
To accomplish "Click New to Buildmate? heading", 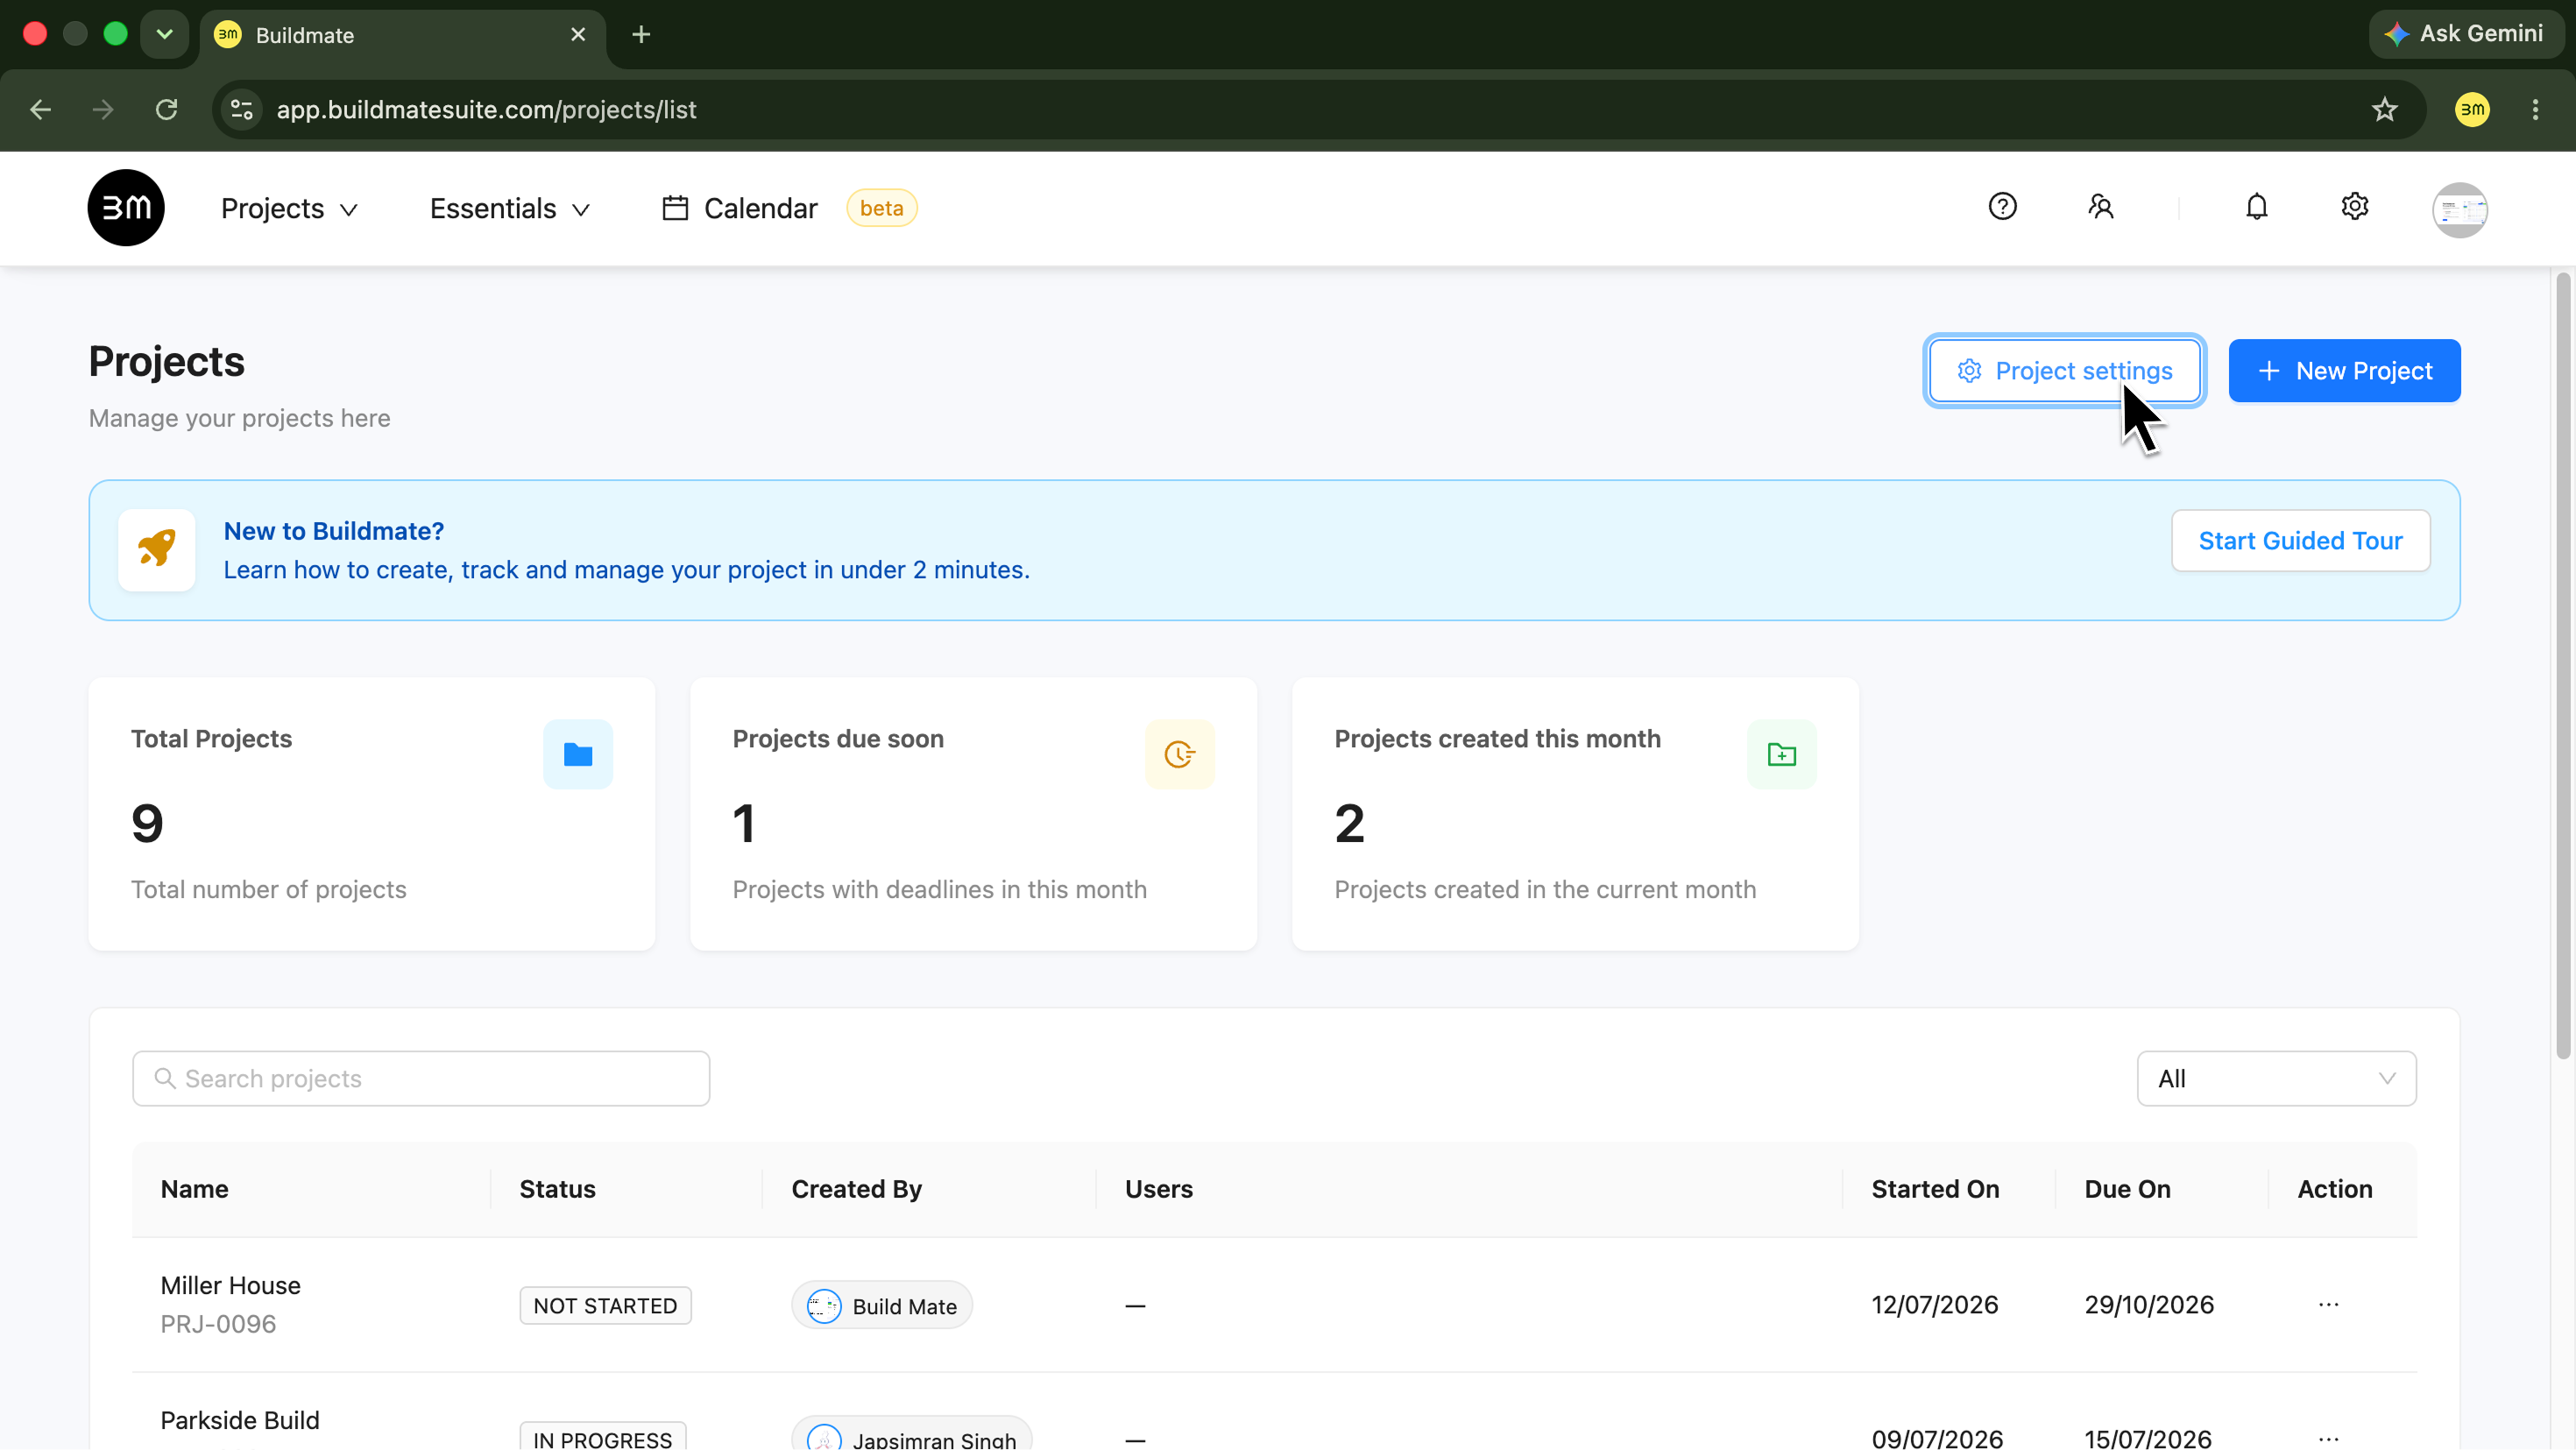I will [334, 531].
